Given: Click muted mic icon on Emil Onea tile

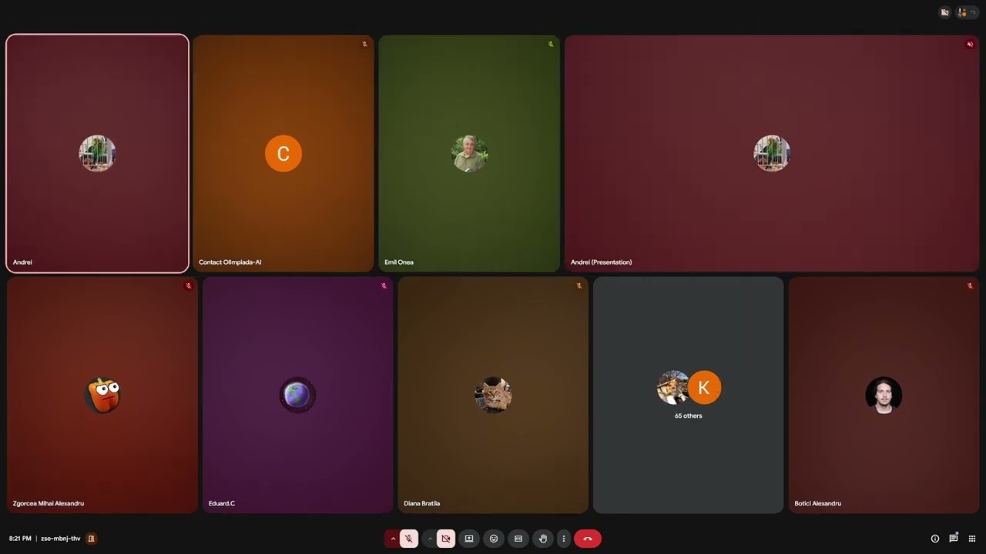Looking at the screenshot, I should coord(551,45).
